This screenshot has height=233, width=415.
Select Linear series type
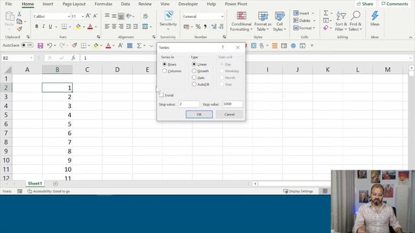194,64
